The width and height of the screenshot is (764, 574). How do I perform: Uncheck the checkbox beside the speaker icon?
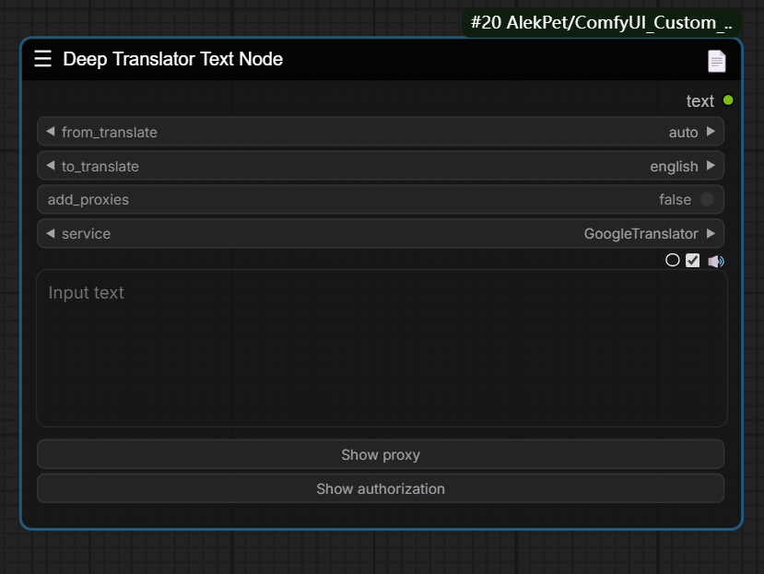(693, 261)
